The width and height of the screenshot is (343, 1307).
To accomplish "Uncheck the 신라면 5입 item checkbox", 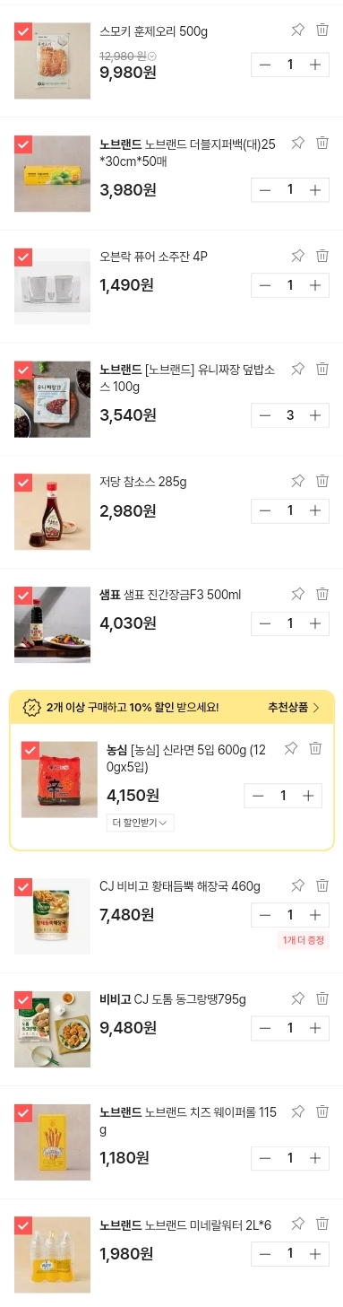I will (x=30, y=750).
